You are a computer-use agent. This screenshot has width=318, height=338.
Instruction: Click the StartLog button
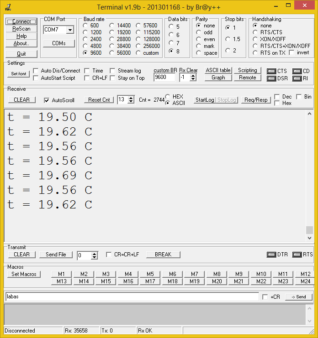[205, 100]
